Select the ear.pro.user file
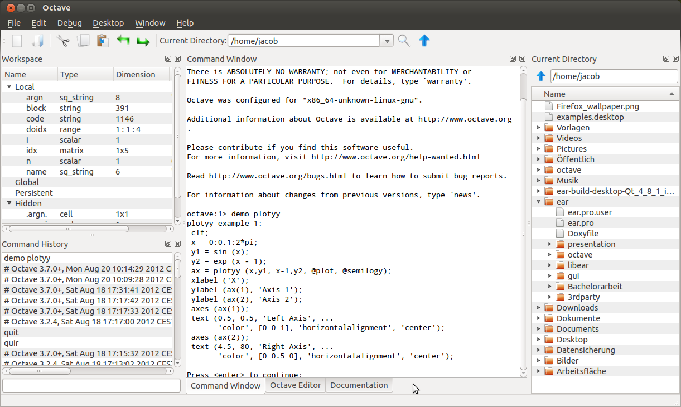 pyautogui.click(x=590, y=212)
